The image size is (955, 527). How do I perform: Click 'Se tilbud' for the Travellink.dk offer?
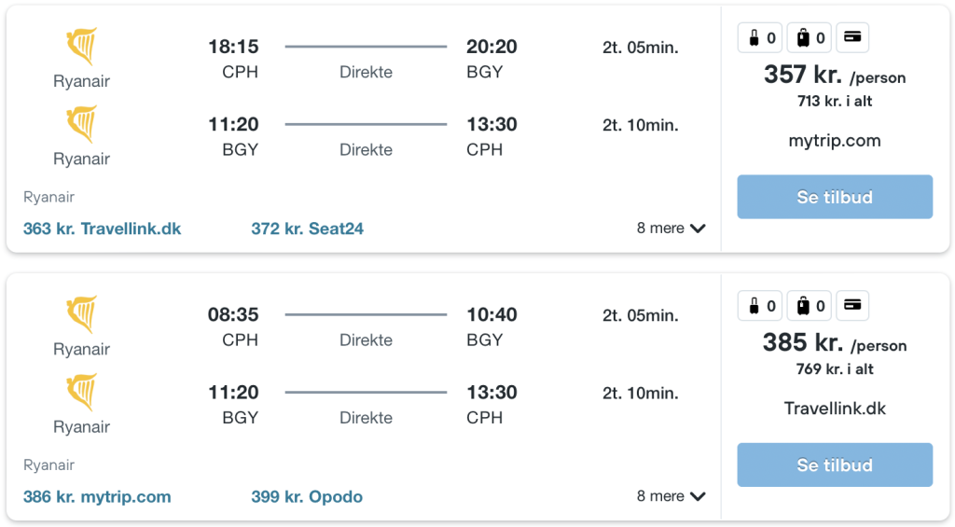point(835,465)
